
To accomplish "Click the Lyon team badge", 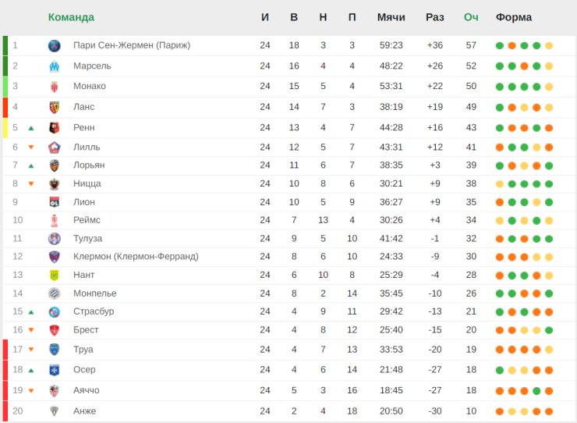I will tap(54, 202).
